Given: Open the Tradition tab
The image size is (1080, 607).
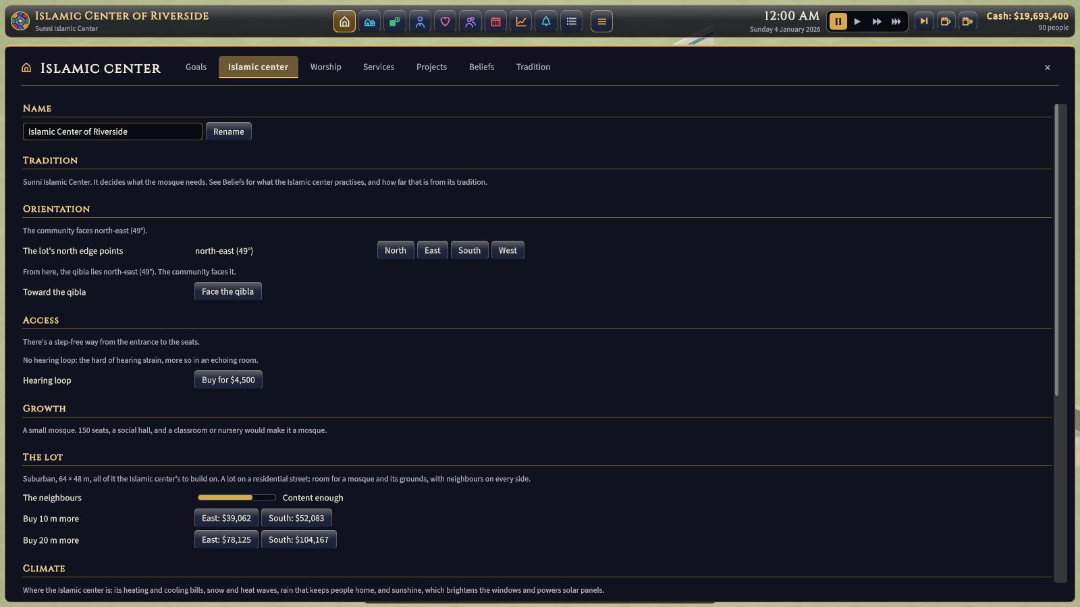Looking at the screenshot, I should 533,67.
